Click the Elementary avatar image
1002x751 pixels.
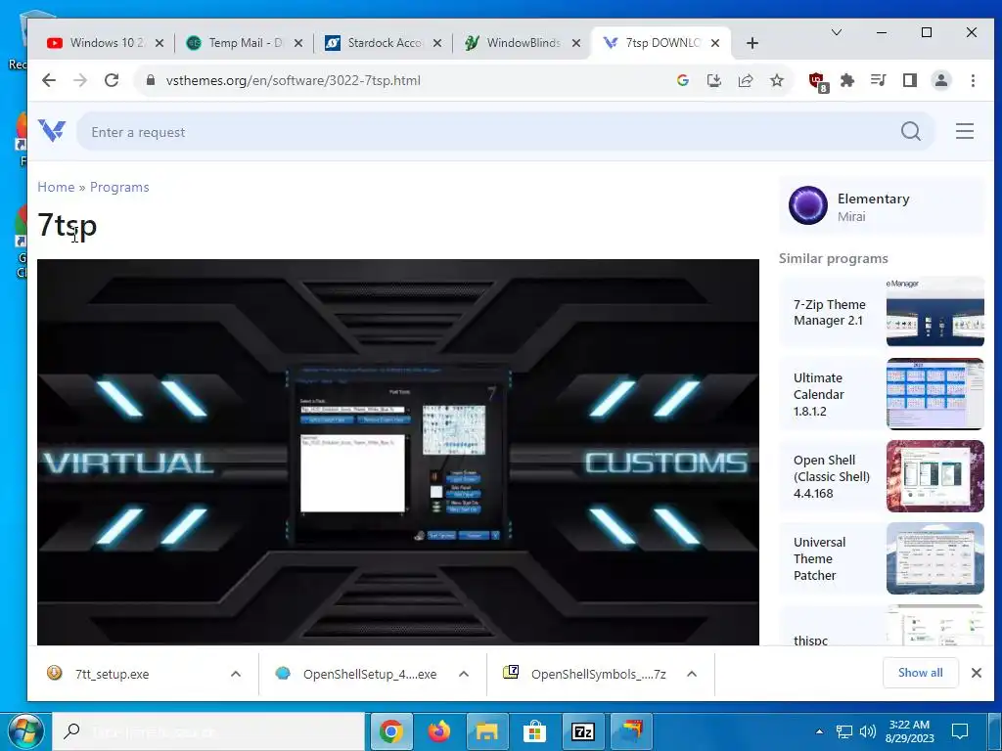[x=807, y=205]
